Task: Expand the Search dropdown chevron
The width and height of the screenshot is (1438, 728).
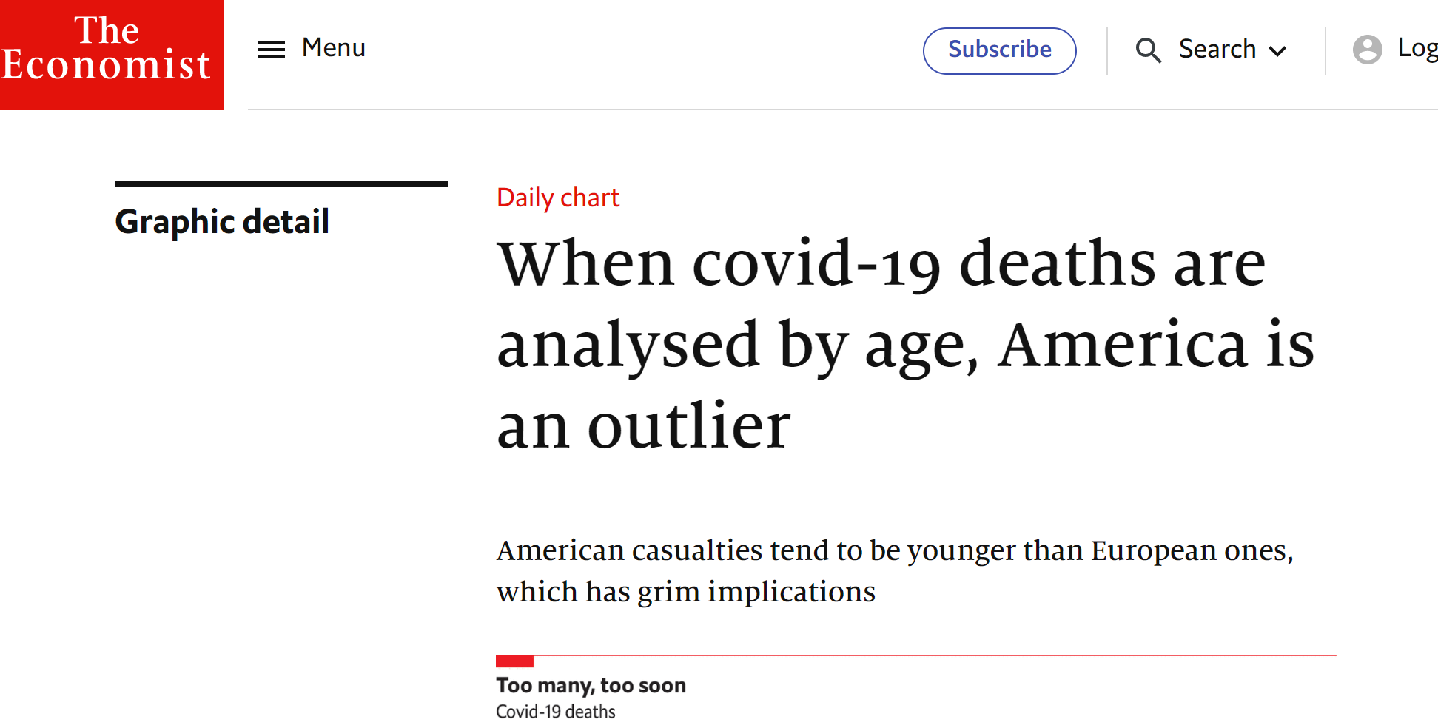Action: [1277, 51]
